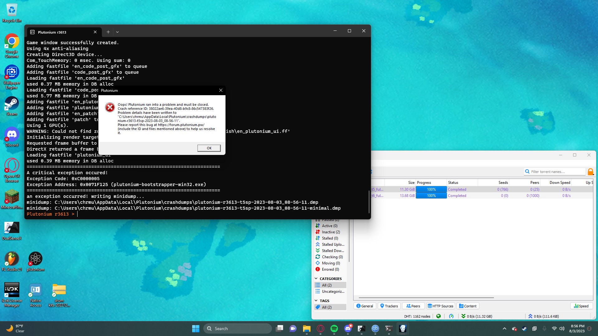Open the Opera GX Browser desktop shortcut
The image size is (598, 336).
pyautogui.click(x=12, y=170)
